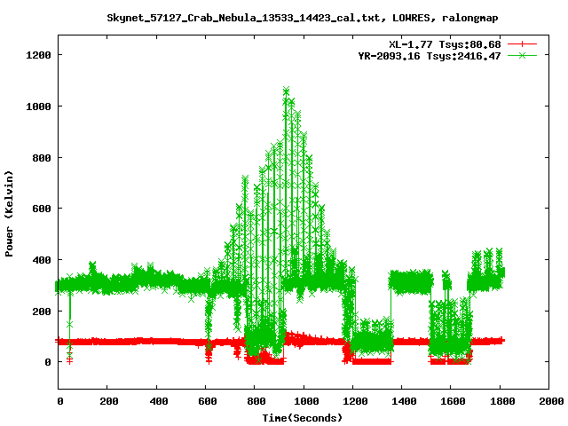Click the Power (Kelvin) y-axis label
This screenshot has height=426, width=568.
pyautogui.click(x=9, y=214)
